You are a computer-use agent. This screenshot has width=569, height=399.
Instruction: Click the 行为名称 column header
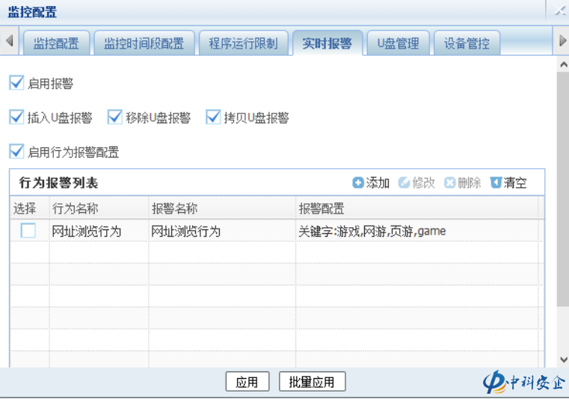click(x=99, y=208)
